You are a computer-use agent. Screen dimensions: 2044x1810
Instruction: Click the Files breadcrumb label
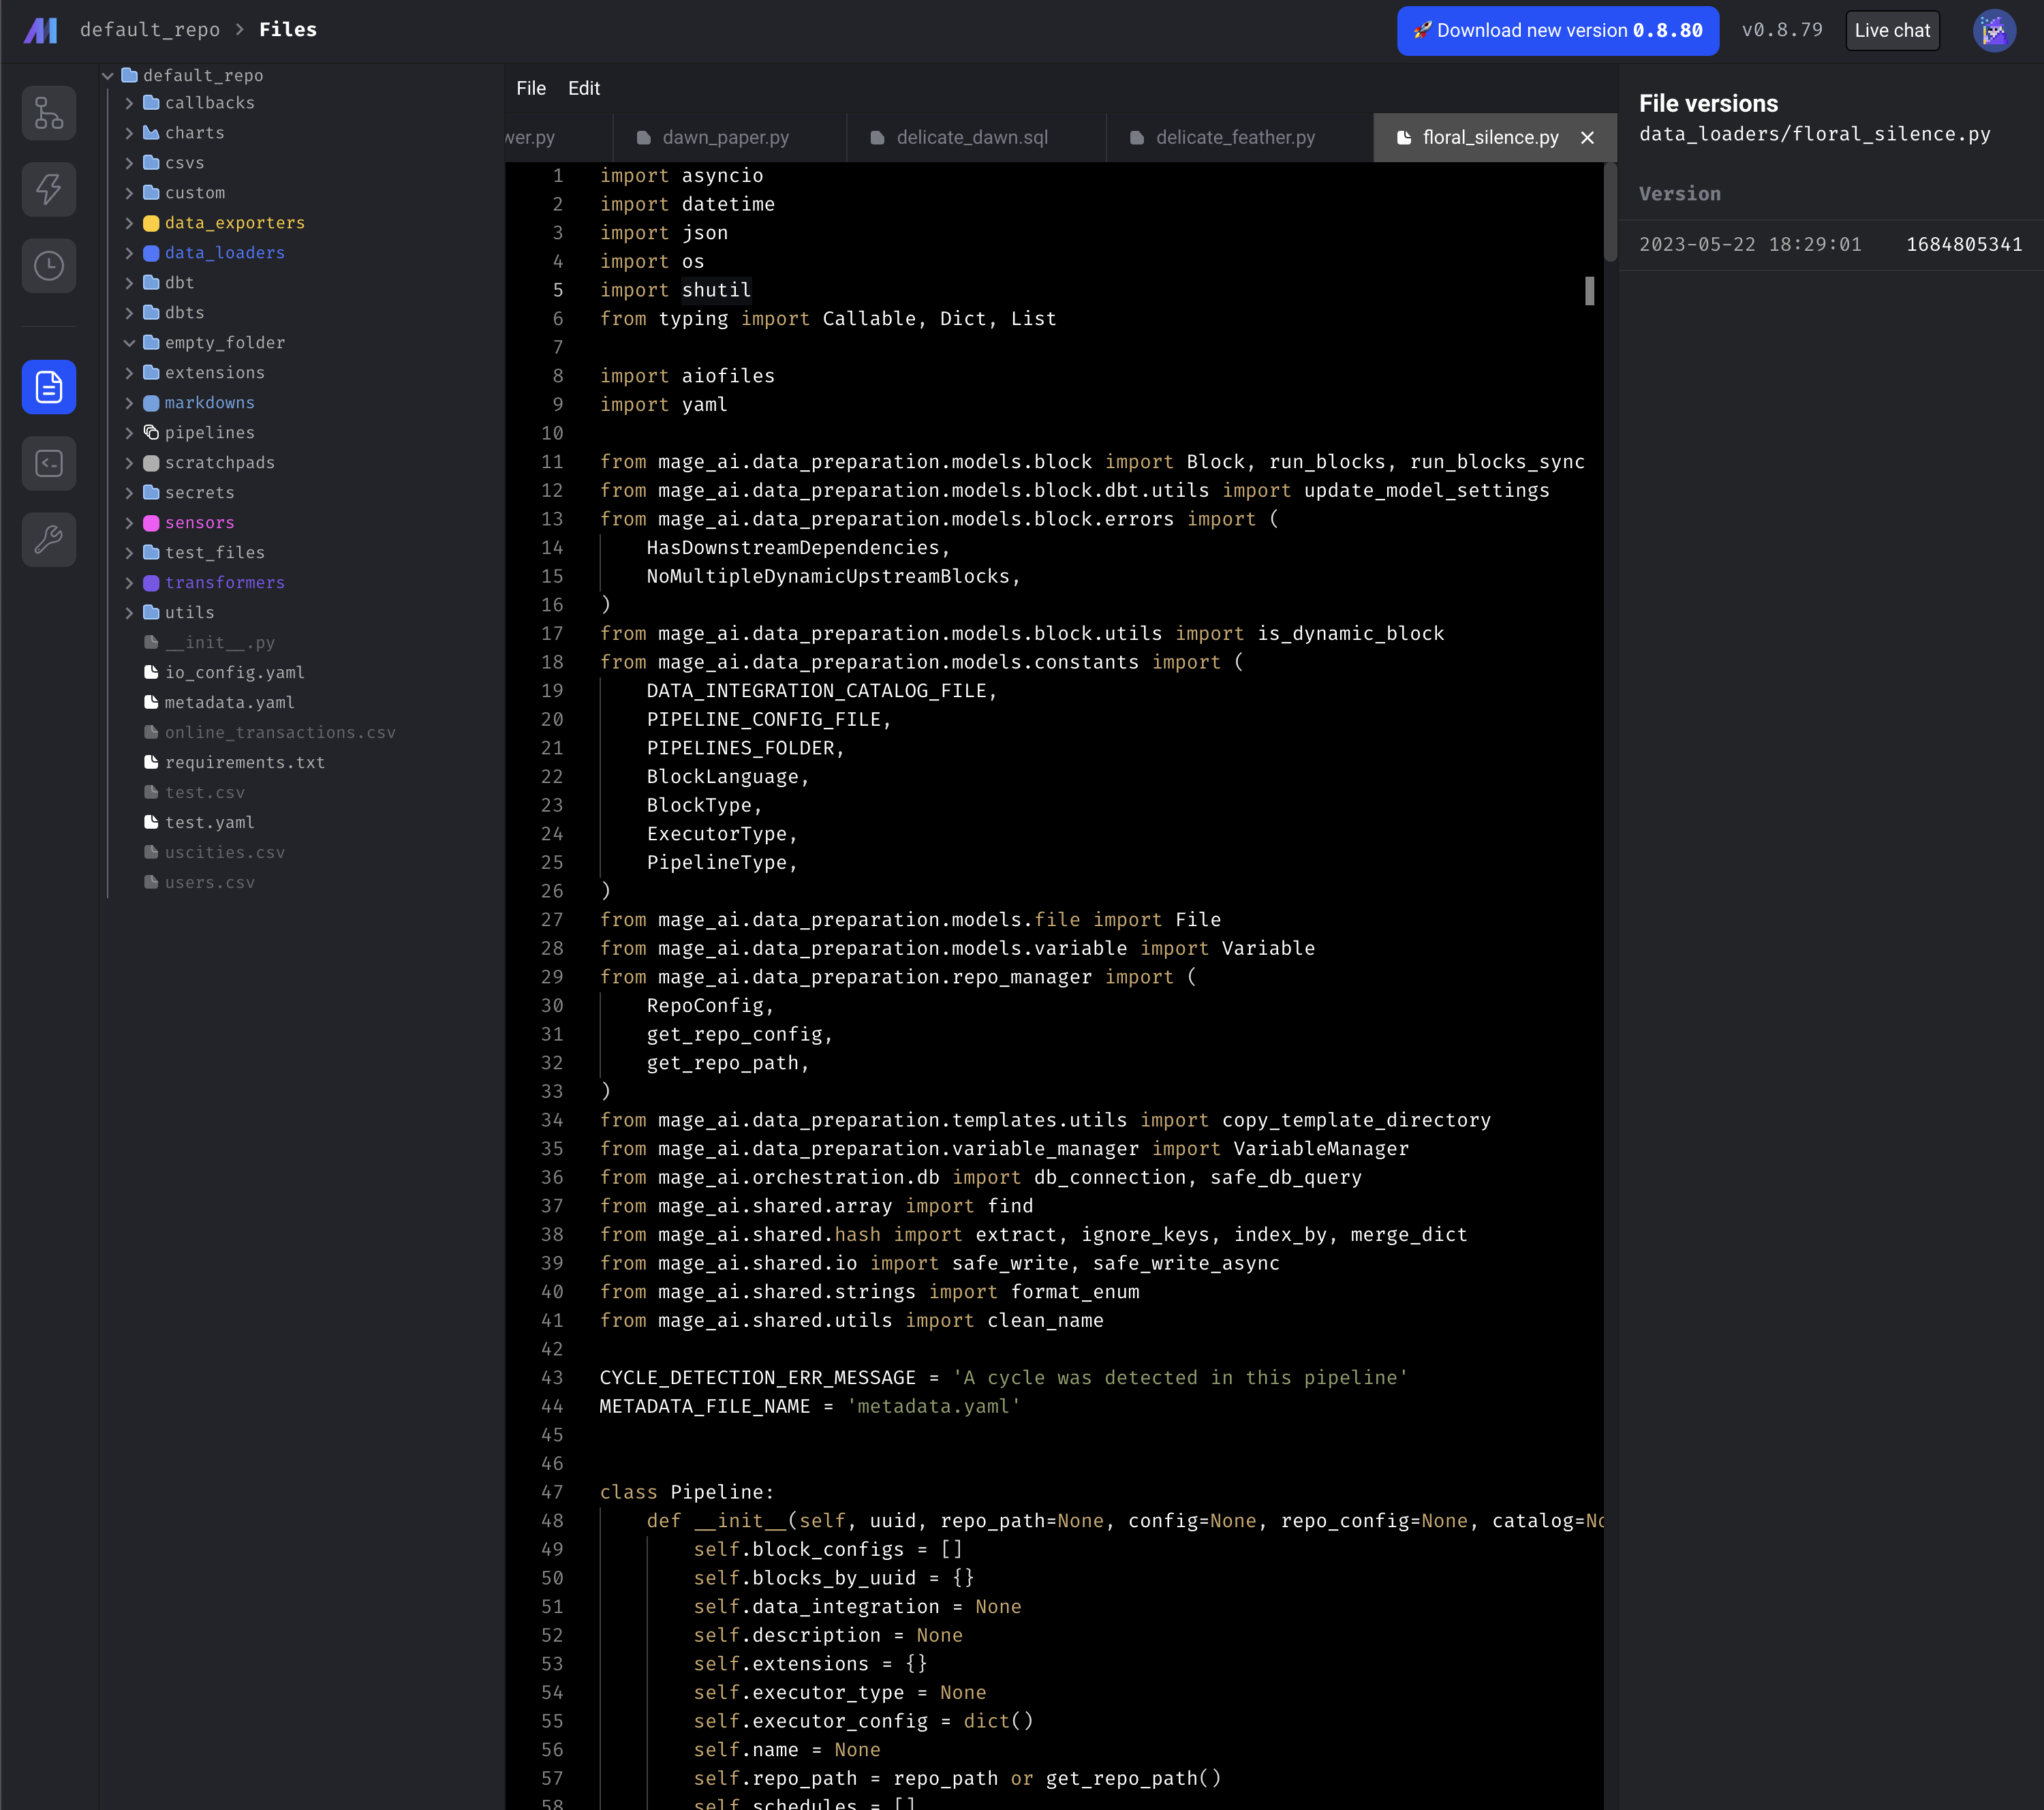click(288, 30)
